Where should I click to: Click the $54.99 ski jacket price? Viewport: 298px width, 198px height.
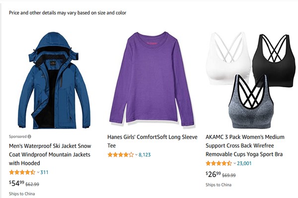16,184
